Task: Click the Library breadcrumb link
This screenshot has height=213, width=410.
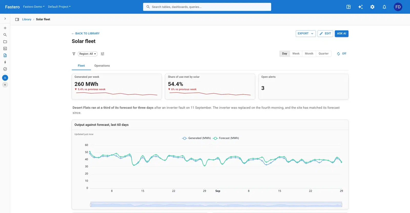Action: coord(27,19)
